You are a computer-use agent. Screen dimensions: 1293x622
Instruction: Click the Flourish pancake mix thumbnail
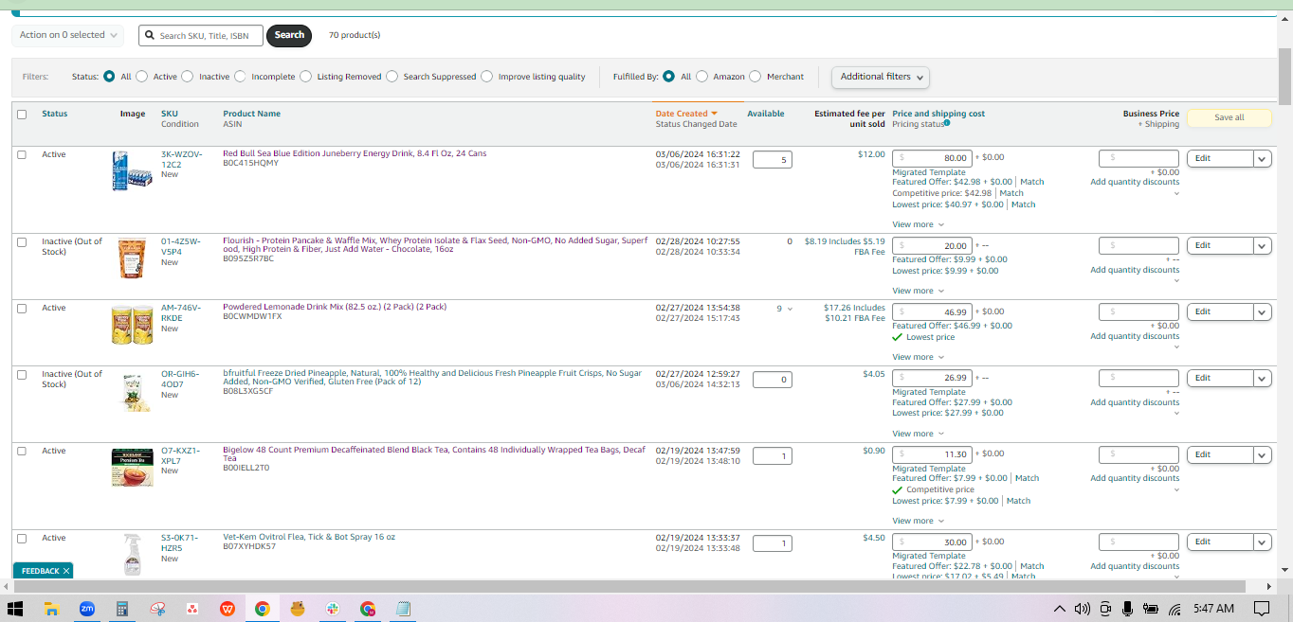(x=132, y=258)
